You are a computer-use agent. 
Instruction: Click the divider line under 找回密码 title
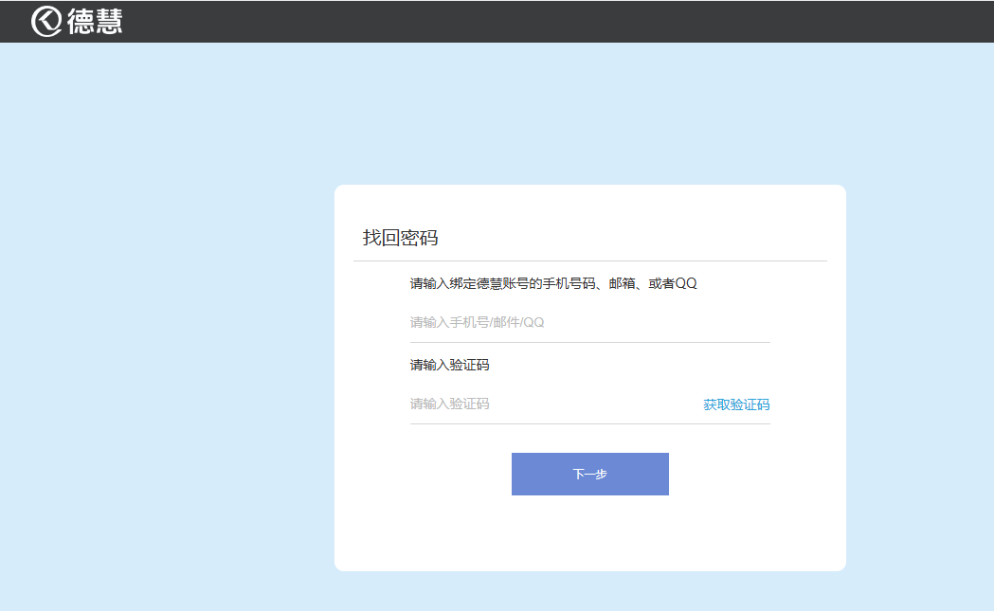tap(589, 260)
